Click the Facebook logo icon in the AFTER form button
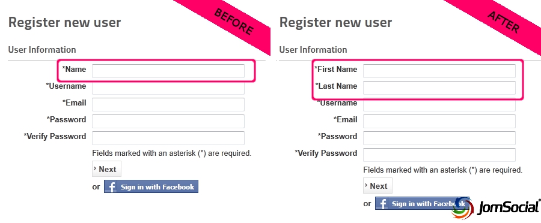 (382, 204)
